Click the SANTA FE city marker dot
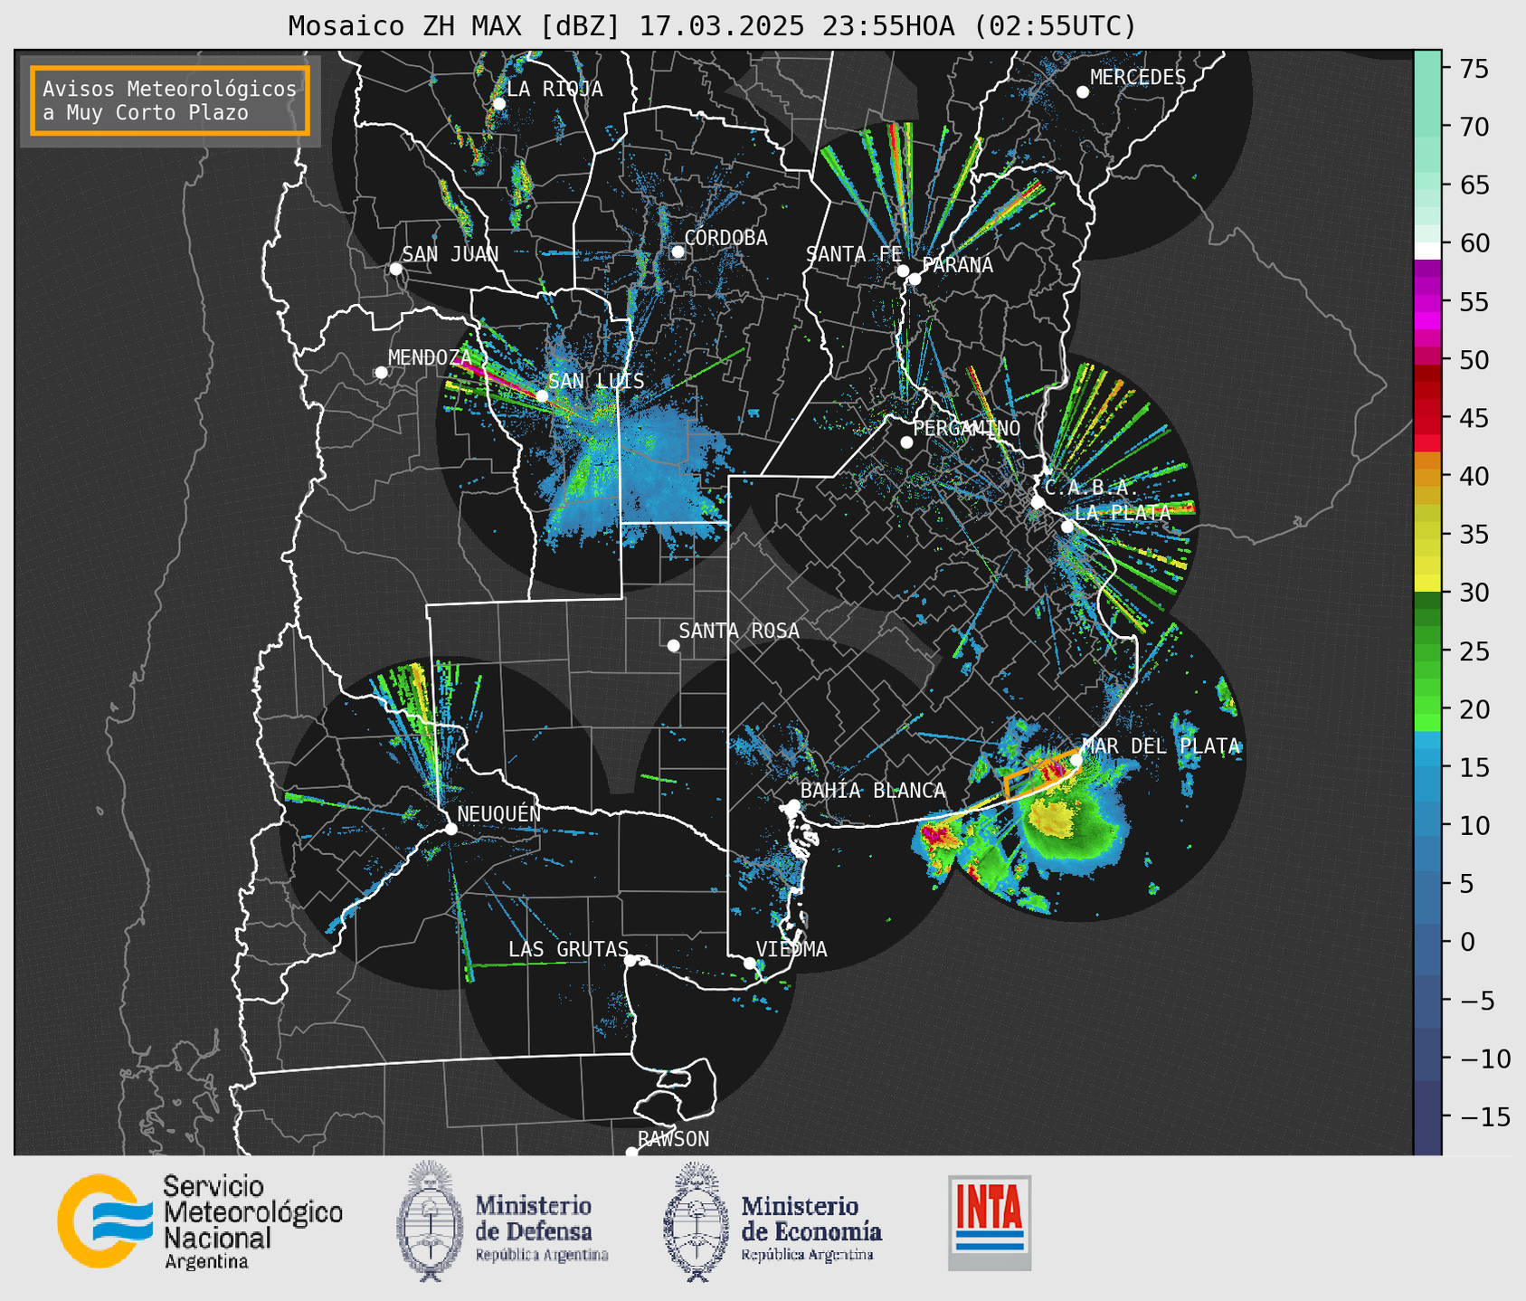This screenshot has width=1526, height=1301. pos(903,271)
